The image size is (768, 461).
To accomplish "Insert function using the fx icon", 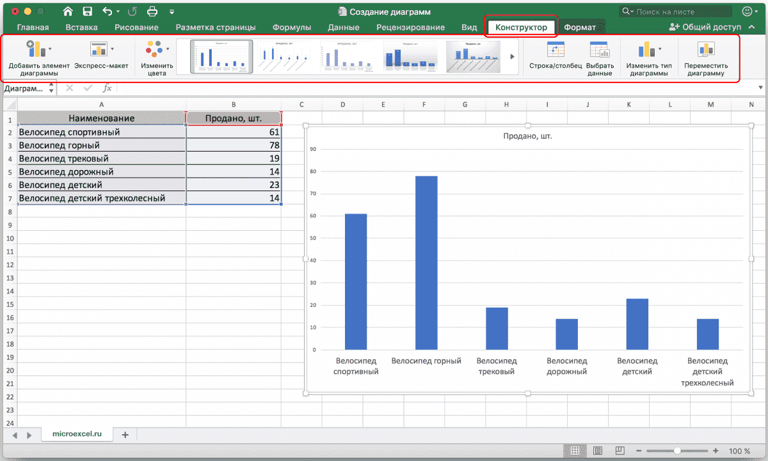I will point(107,88).
